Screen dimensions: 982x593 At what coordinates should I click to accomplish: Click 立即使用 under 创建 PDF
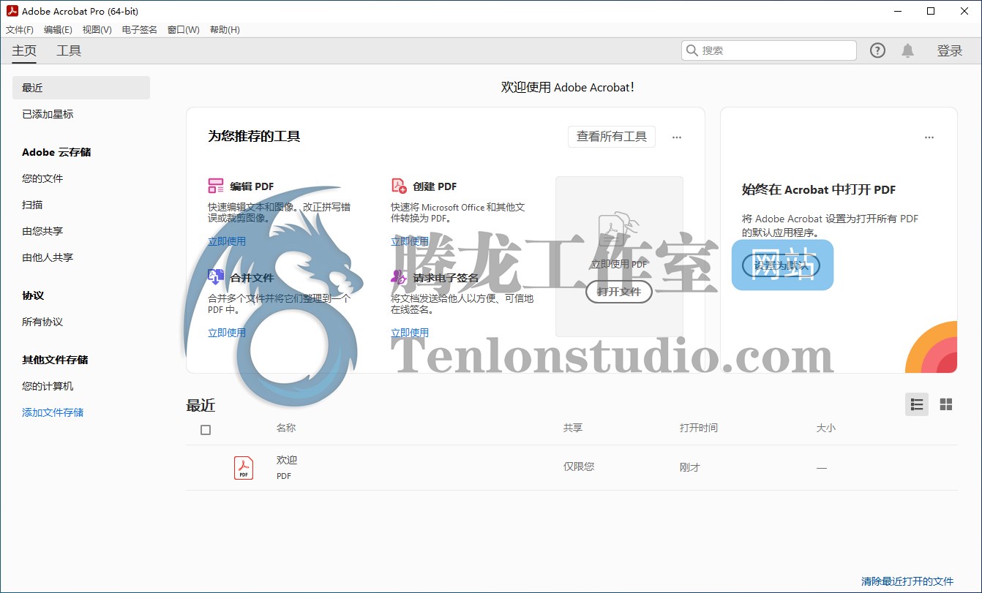(410, 241)
